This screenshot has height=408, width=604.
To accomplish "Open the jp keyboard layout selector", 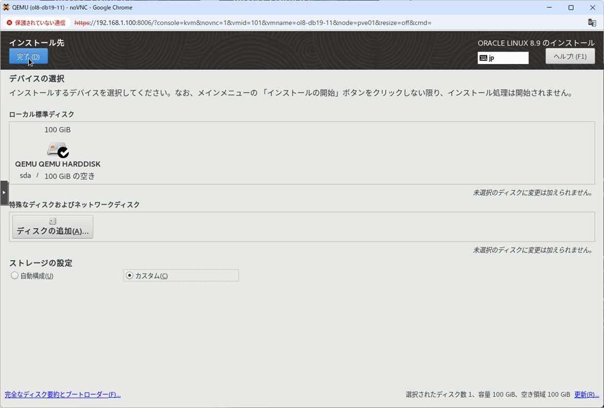I will [503, 58].
